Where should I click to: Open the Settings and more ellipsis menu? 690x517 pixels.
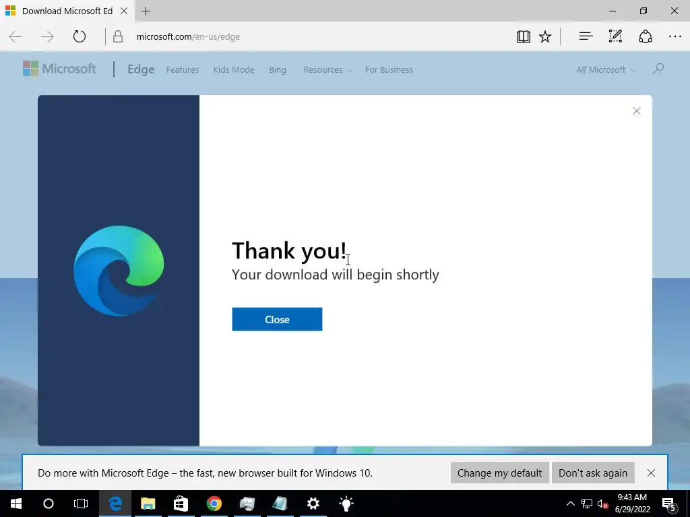click(x=675, y=36)
